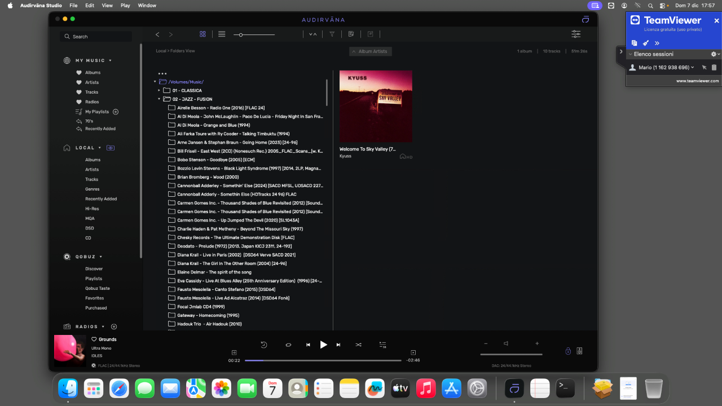Open audio settings sliders icon
This screenshot has width=722, height=406.
coord(576,34)
